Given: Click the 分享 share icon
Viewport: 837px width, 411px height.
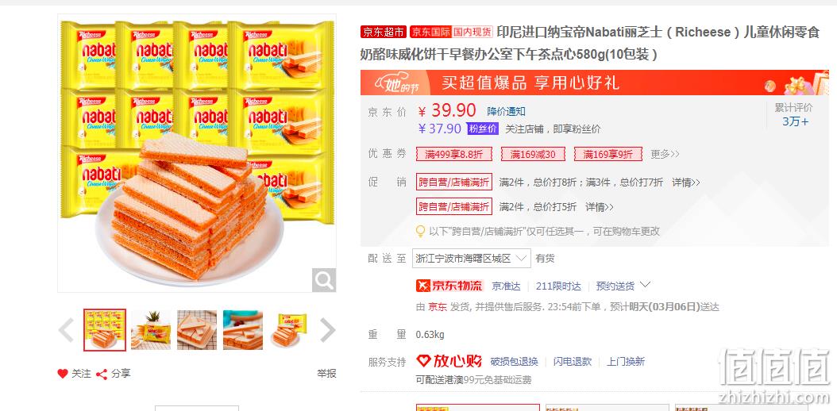Looking at the screenshot, I should (102, 375).
